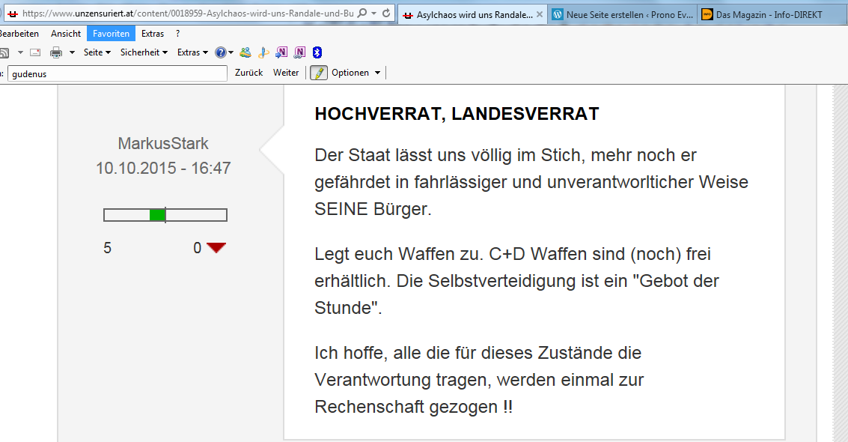This screenshot has width=848, height=442.
Task: Expand the Sicherheit dropdown menu
Action: point(144,52)
